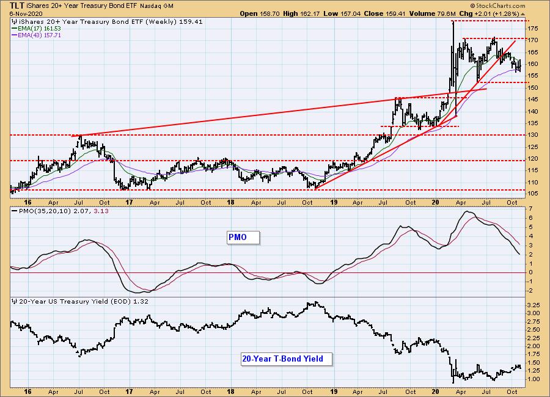Click the 3.13 PMO signal value
Image resolution: width=550 pixels, height=397 pixels.
tap(101, 211)
